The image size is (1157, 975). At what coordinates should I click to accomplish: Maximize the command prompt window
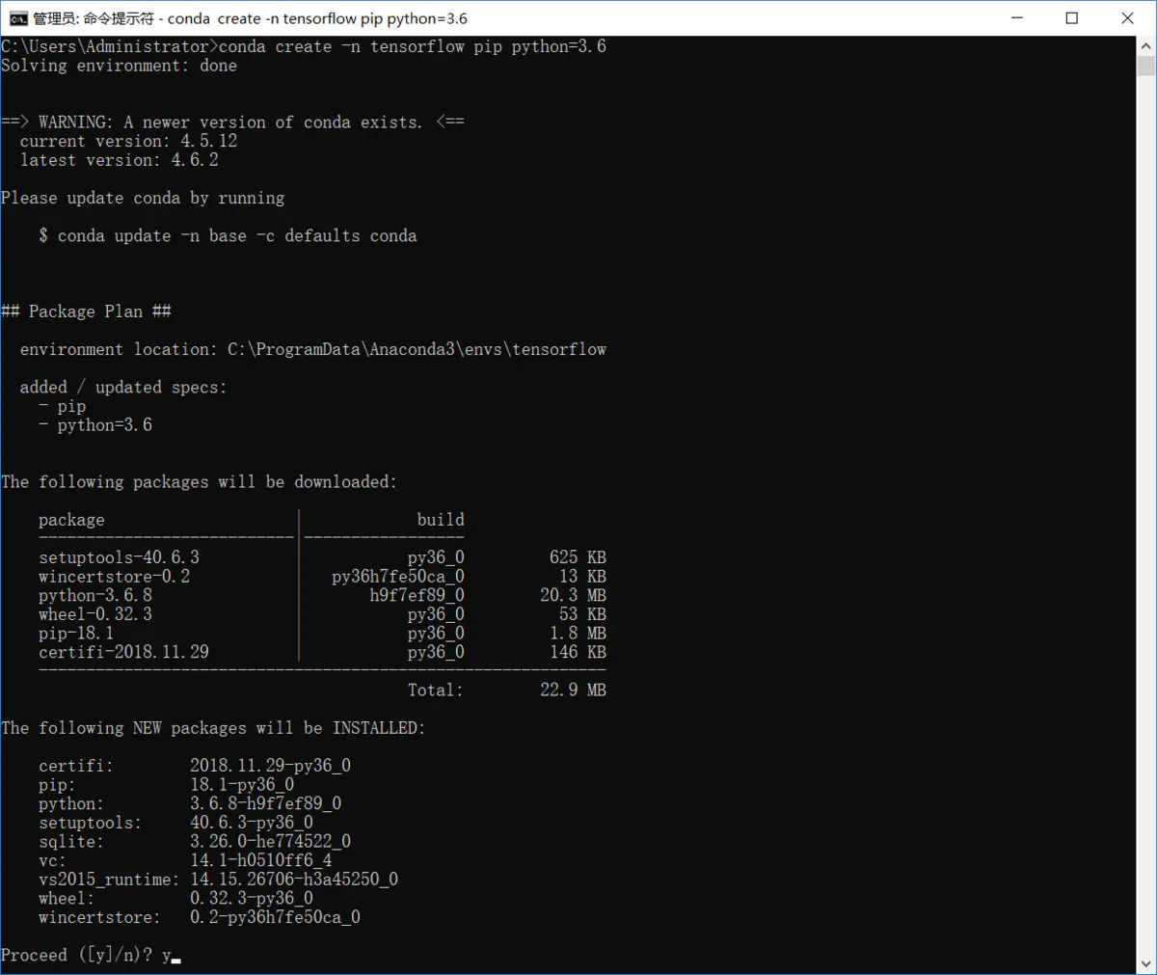pos(1072,18)
